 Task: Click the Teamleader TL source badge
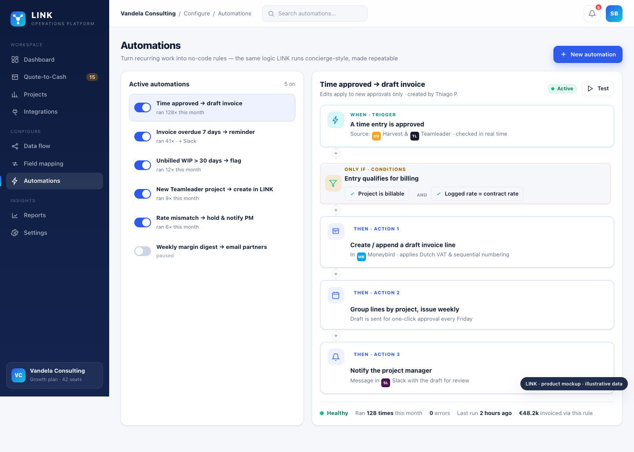pyautogui.click(x=415, y=136)
